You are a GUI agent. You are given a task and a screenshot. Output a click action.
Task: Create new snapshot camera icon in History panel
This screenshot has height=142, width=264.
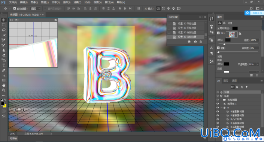point(195,42)
